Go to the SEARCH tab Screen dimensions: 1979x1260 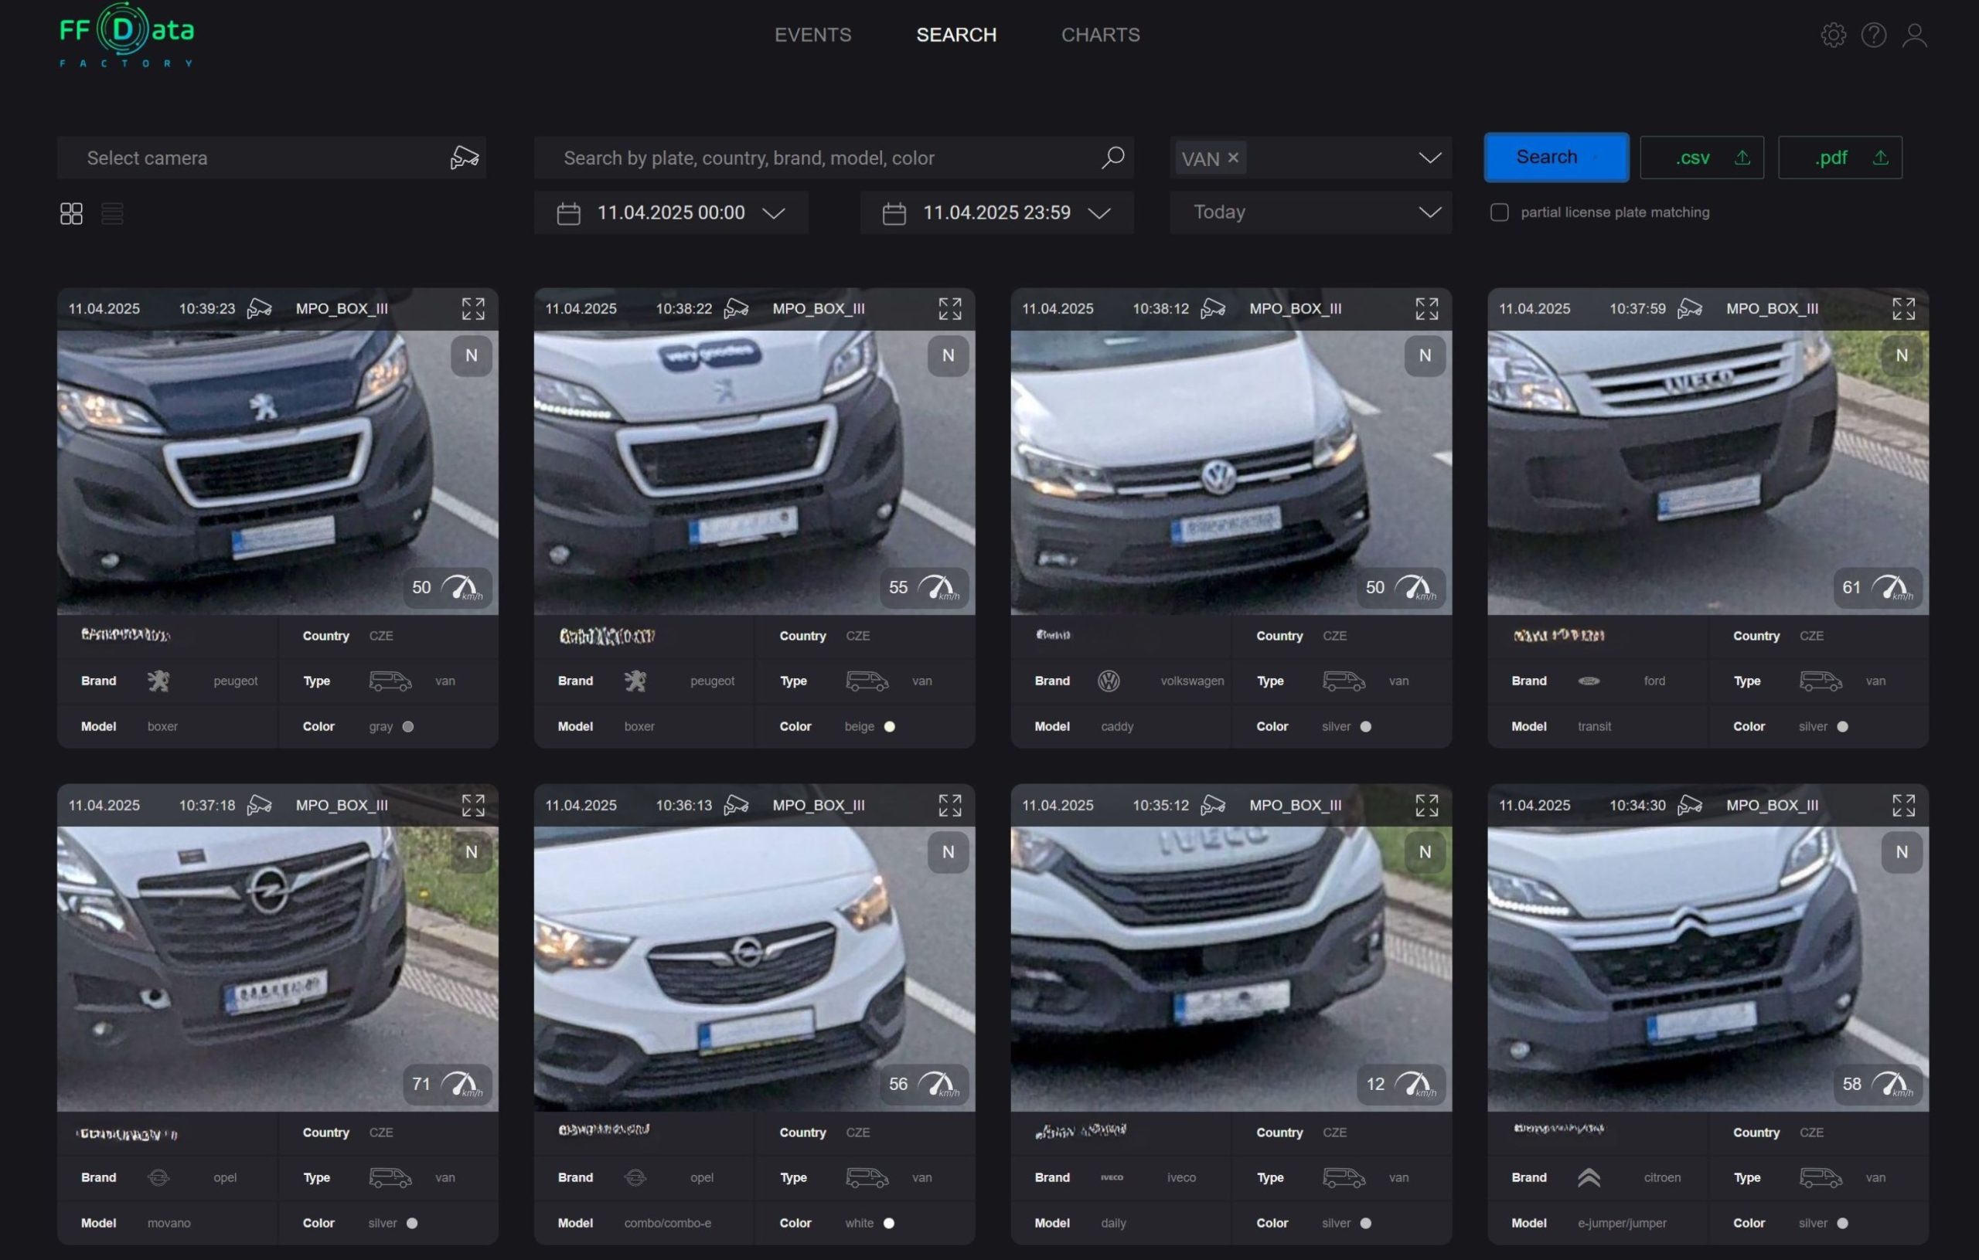[x=955, y=35]
